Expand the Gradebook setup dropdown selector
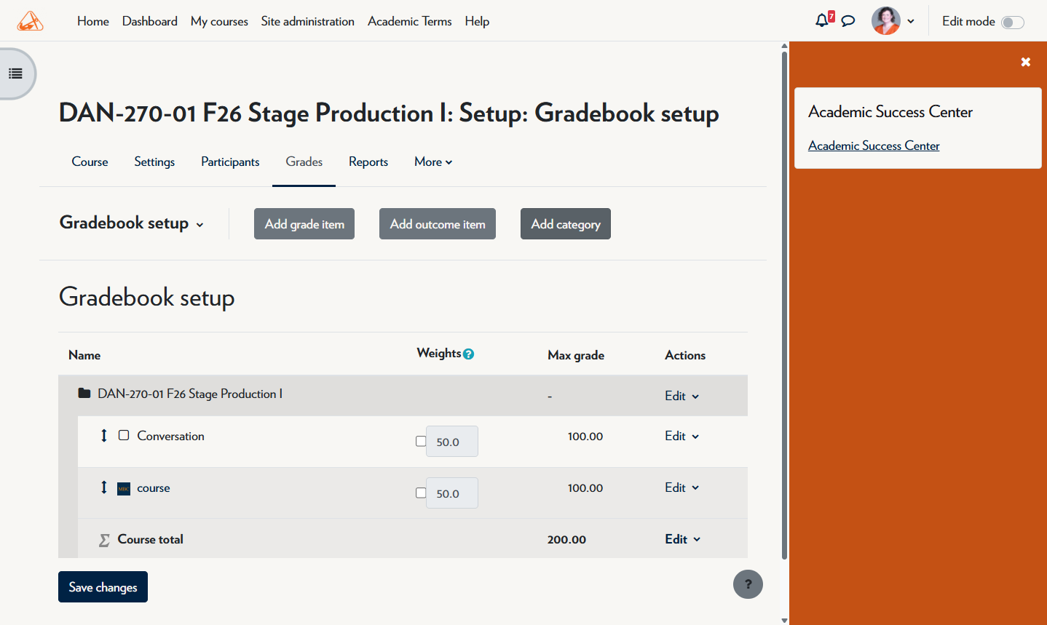 pyautogui.click(x=132, y=223)
